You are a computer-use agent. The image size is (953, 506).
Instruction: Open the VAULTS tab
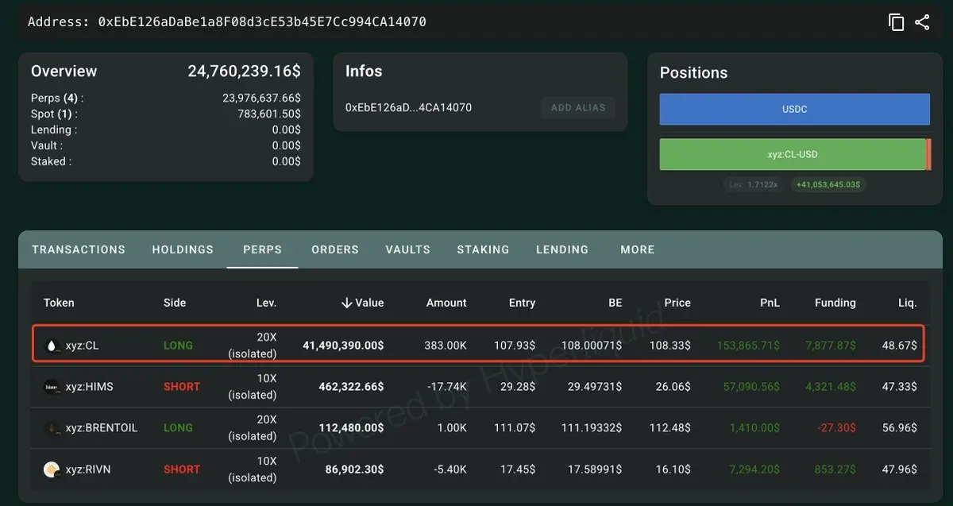coord(408,249)
